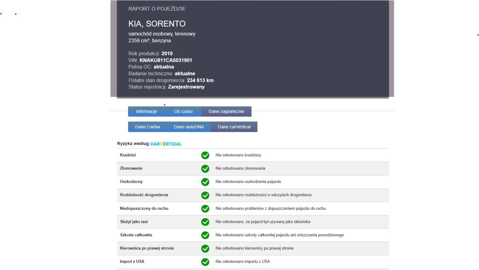Click the Rozbieżność drogomierza label
The width and height of the screenshot is (479, 270).
[144, 195]
